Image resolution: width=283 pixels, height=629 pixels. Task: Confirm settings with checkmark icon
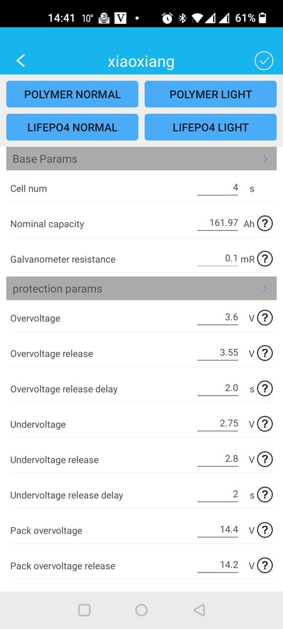(264, 61)
